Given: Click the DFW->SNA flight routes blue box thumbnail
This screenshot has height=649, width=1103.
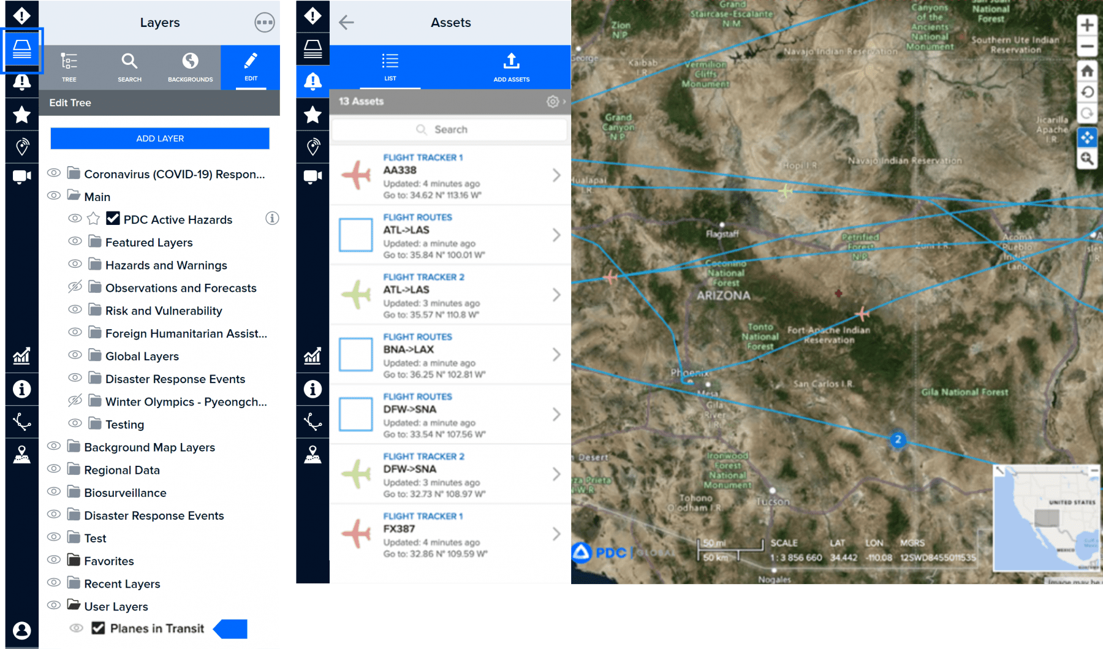Looking at the screenshot, I should [355, 414].
